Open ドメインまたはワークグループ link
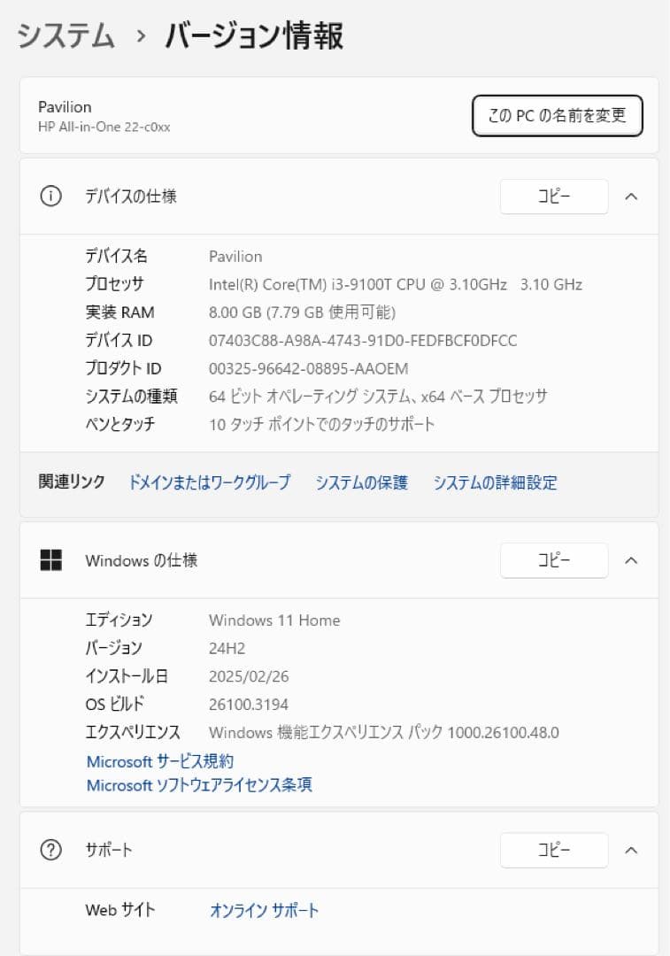 209,482
